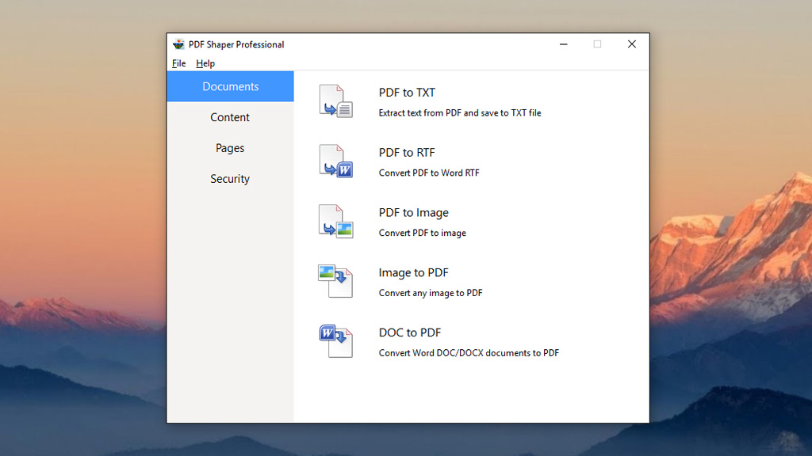Viewport: 812px width, 456px height.
Task: Click the PDF to RTF Word icon
Action: [x=335, y=161]
